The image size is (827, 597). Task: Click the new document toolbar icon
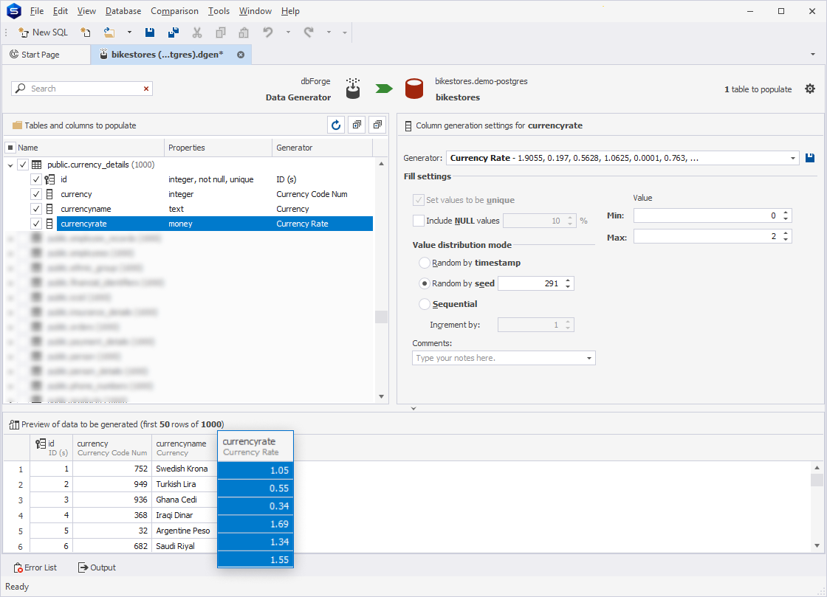click(x=86, y=32)
